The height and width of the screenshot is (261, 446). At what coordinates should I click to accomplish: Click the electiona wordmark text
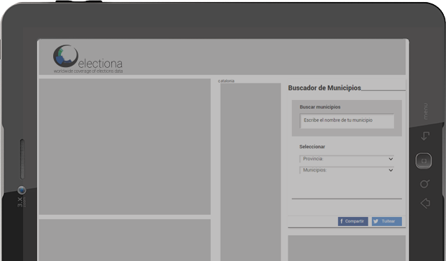pos(100,63)
